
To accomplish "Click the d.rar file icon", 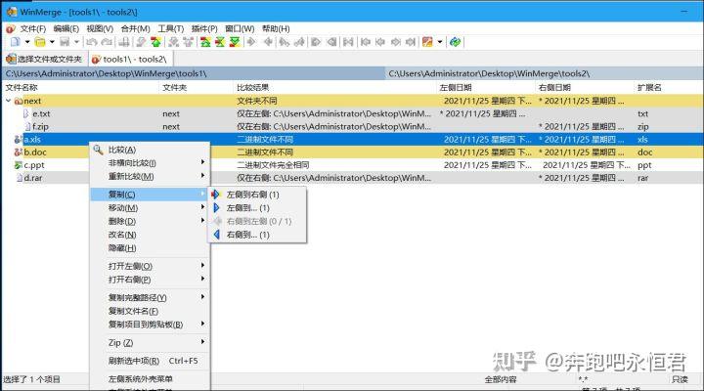I will tap(20, 178).
